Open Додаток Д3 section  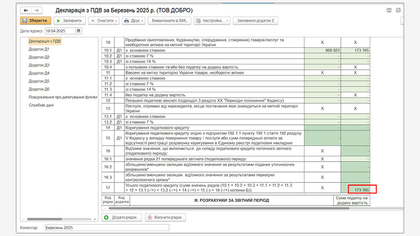tap(39, 65)
